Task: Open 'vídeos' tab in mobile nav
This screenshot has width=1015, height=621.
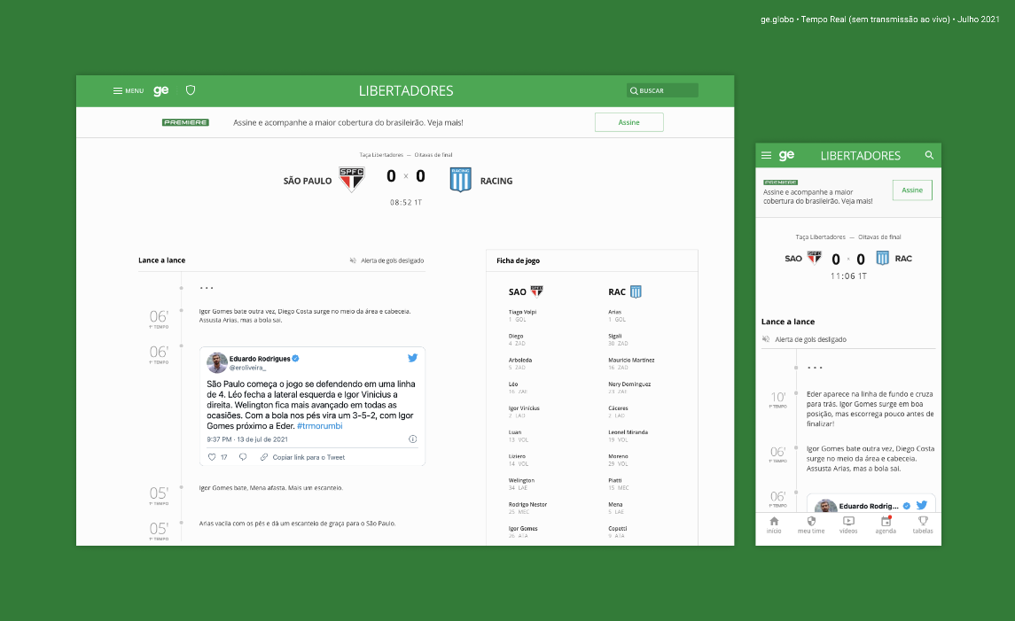Action: click(x=848, y=524)
